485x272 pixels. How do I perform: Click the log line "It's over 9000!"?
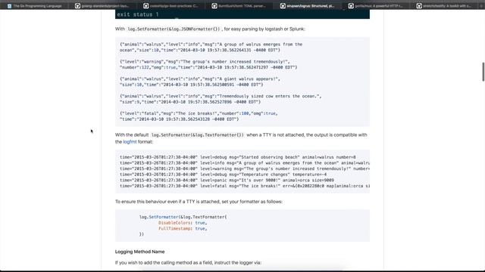[227, 181]
